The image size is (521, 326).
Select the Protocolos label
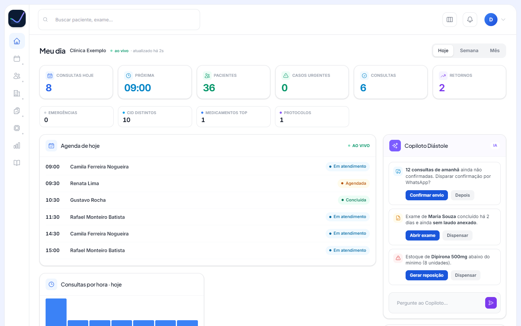[x=297, y=113]
